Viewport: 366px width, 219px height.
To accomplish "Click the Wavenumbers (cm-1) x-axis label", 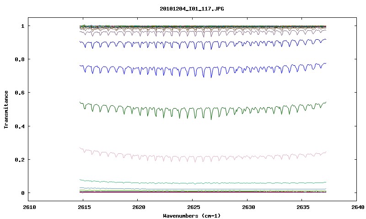I will coord(192,216).
